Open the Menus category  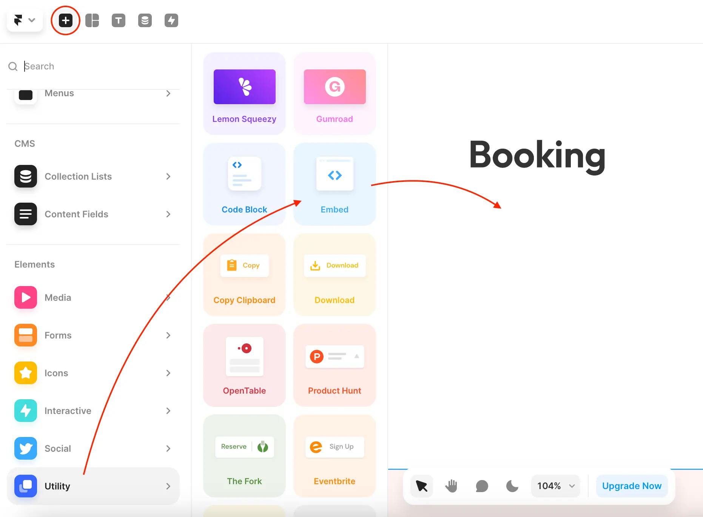click(93, 94)
